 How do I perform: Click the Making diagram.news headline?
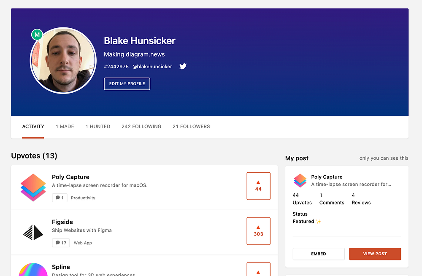pos(134,54)
